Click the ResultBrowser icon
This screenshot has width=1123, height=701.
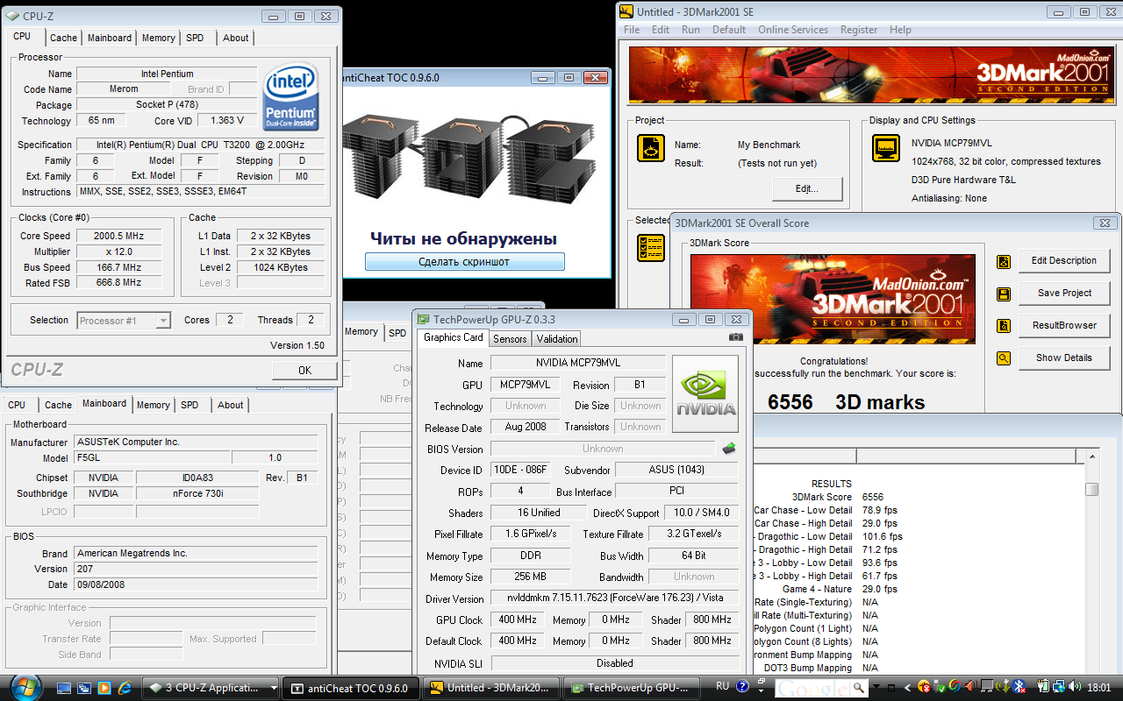[1004, 326]
